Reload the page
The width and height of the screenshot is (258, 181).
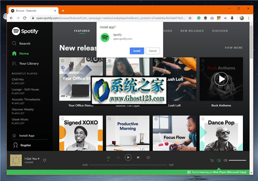[x=25, y=18]
